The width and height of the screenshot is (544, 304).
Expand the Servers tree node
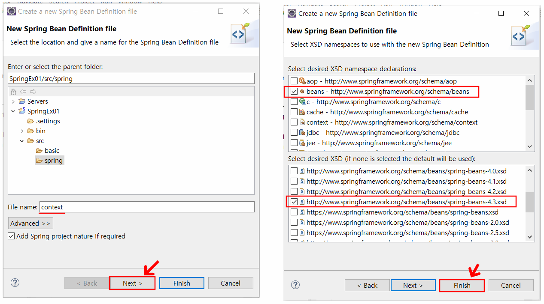(x=13, y=101)
